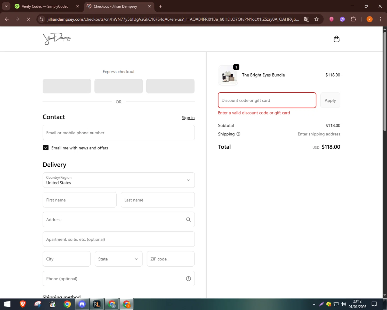The image size is (387, 310).
Task: Open the Rocket League taskbar icon
Action: [97, 304]
